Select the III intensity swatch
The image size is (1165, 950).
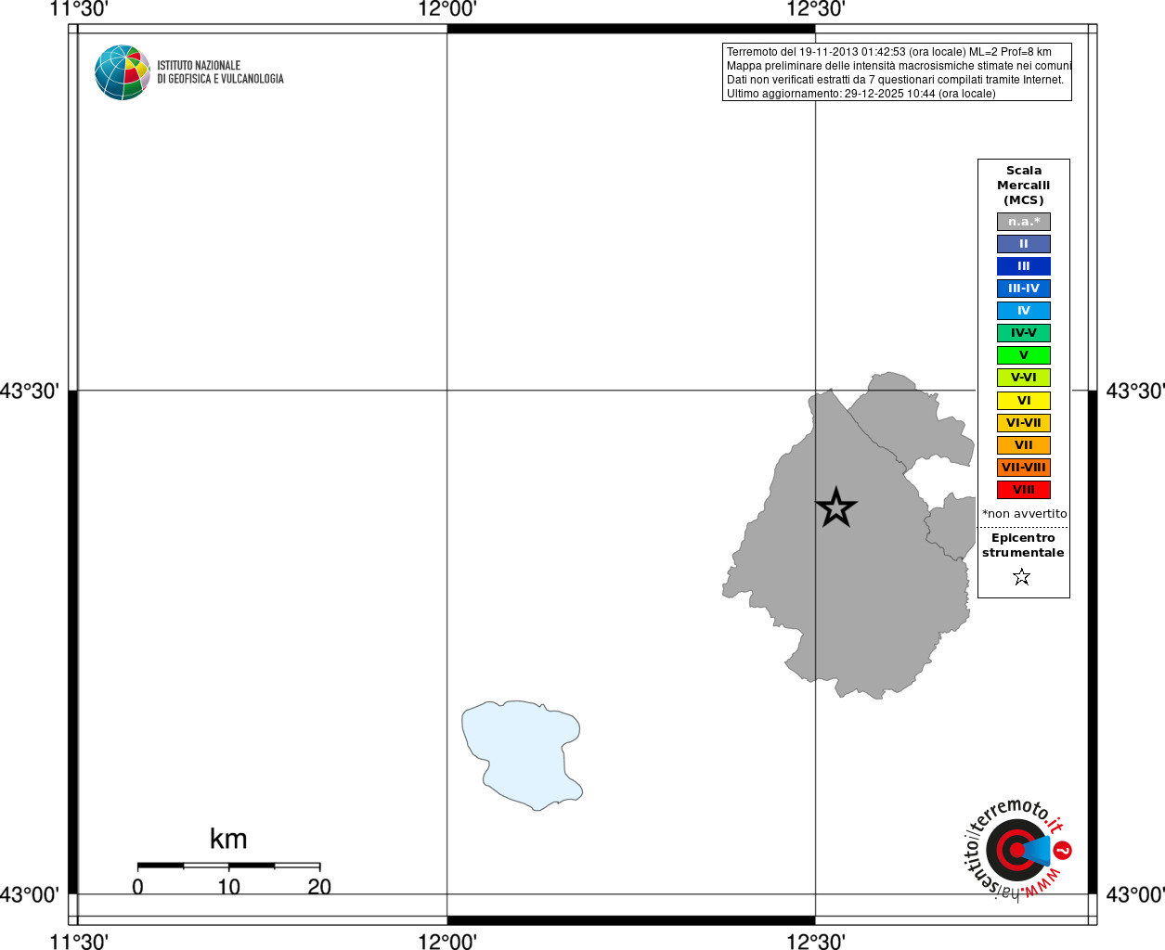[x=1024, y=266]
